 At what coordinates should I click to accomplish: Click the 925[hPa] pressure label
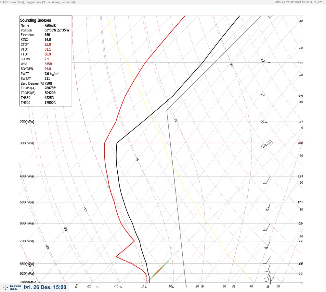point(27,274)
